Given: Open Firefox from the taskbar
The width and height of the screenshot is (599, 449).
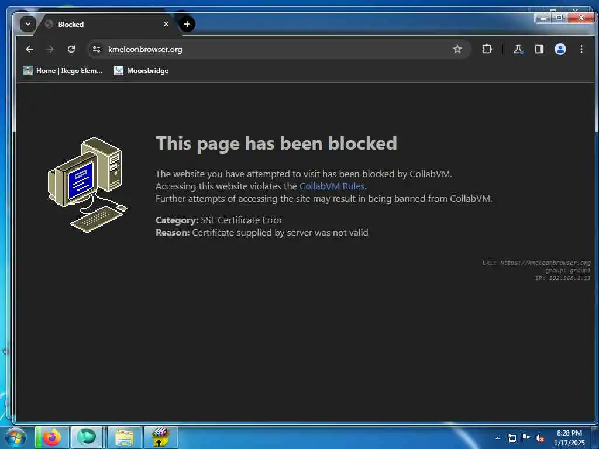Looking at the screenshot, I should (52, 437).
